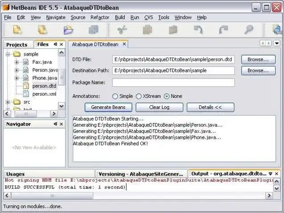Open the Refactor menu
The height and width of the screenshot is (213, 284).
[100, 17]
